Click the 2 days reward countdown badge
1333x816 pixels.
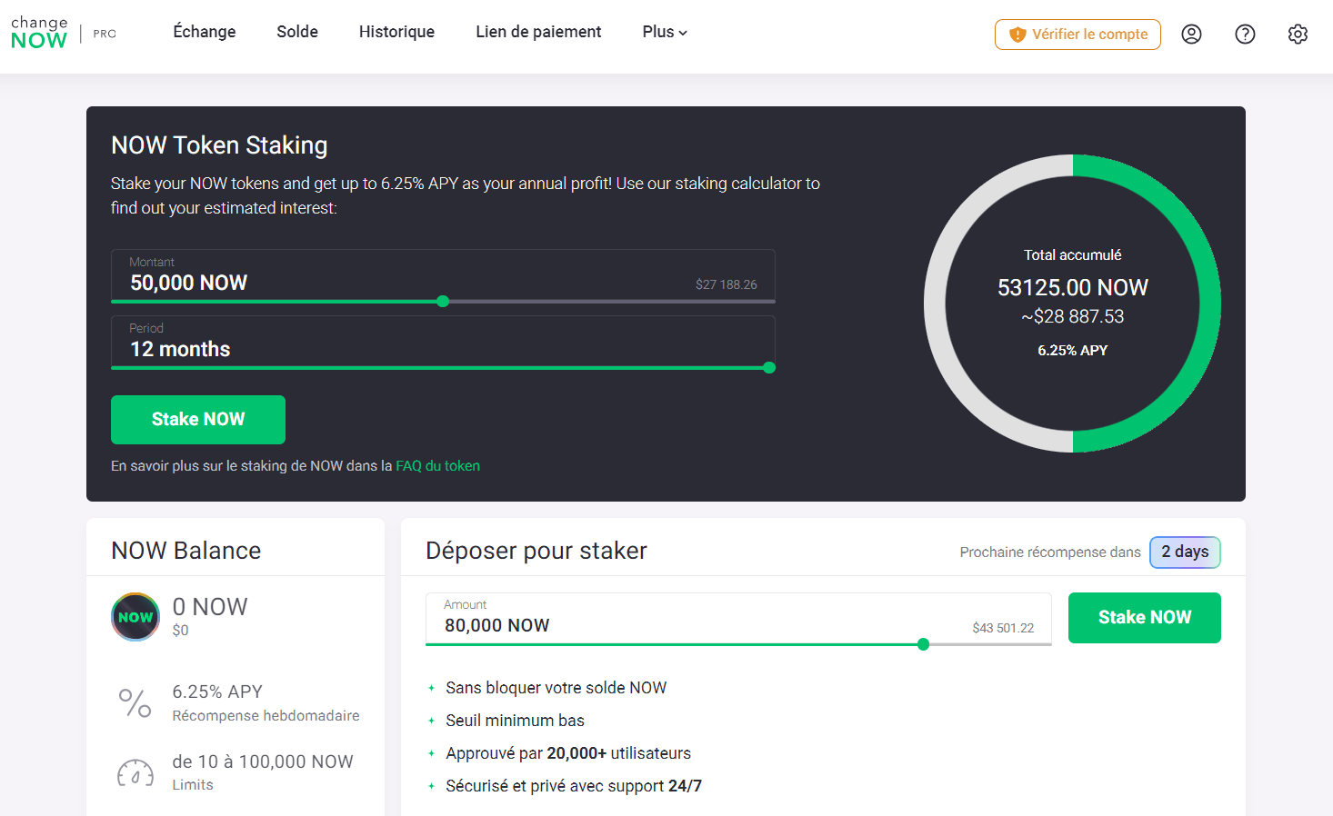tap(1185, 552)
